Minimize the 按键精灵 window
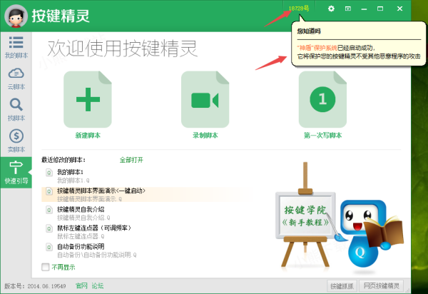This screenshot has height=294, width=428. pyautogui.click(x=364, y=9)
